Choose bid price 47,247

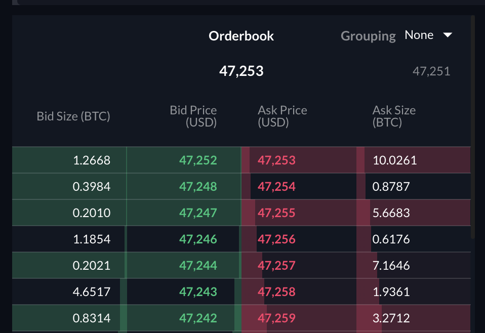click(198, 213)
